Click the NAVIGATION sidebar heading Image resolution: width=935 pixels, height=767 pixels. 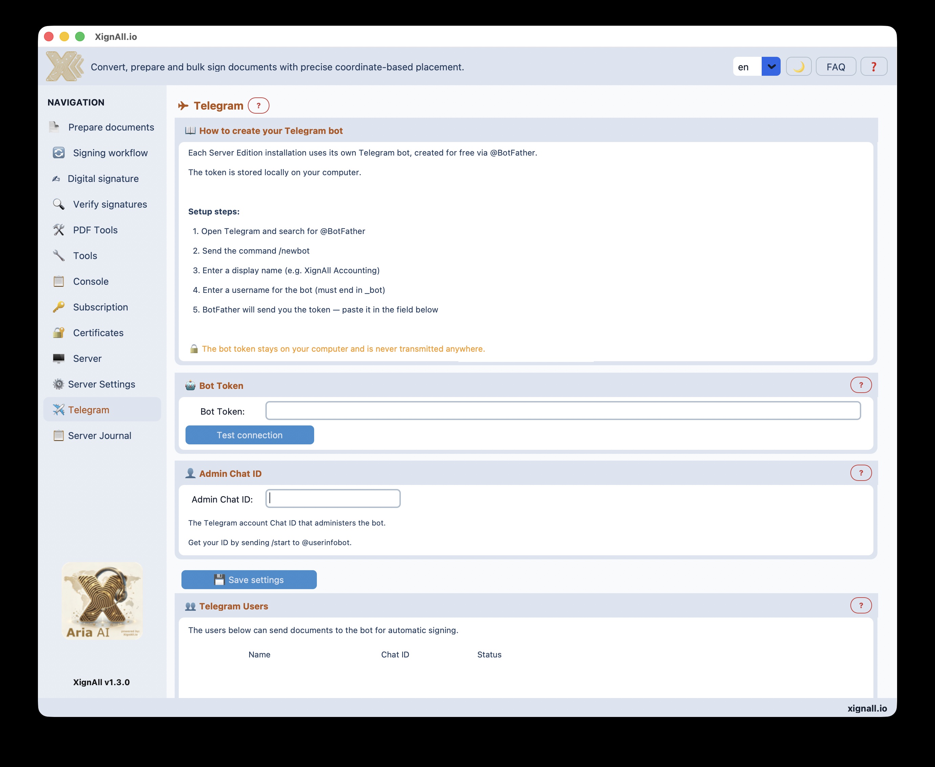coord(76,102)
